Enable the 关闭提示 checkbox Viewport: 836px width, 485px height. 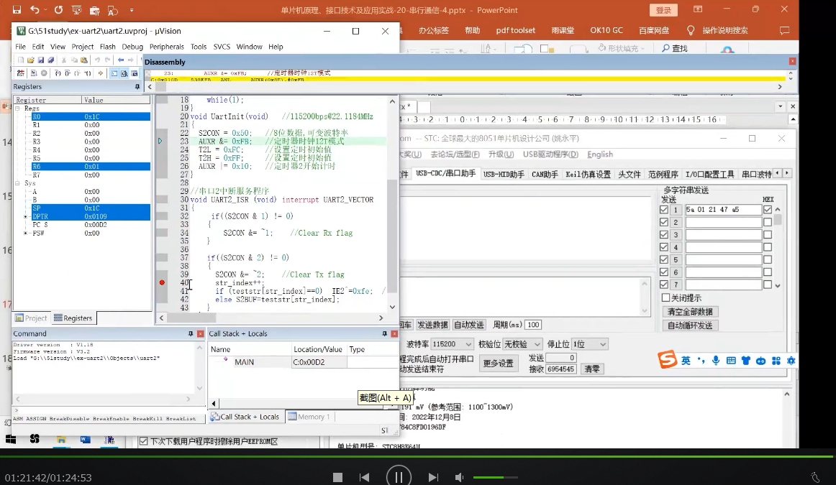tap(665, 297)
